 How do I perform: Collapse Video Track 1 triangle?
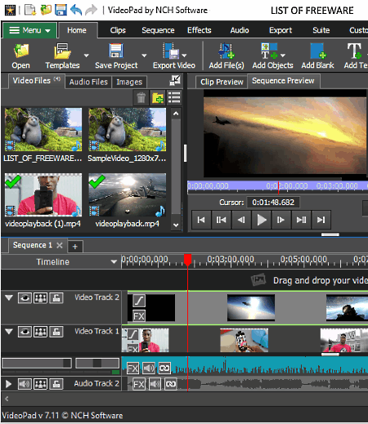pos(9,332)
